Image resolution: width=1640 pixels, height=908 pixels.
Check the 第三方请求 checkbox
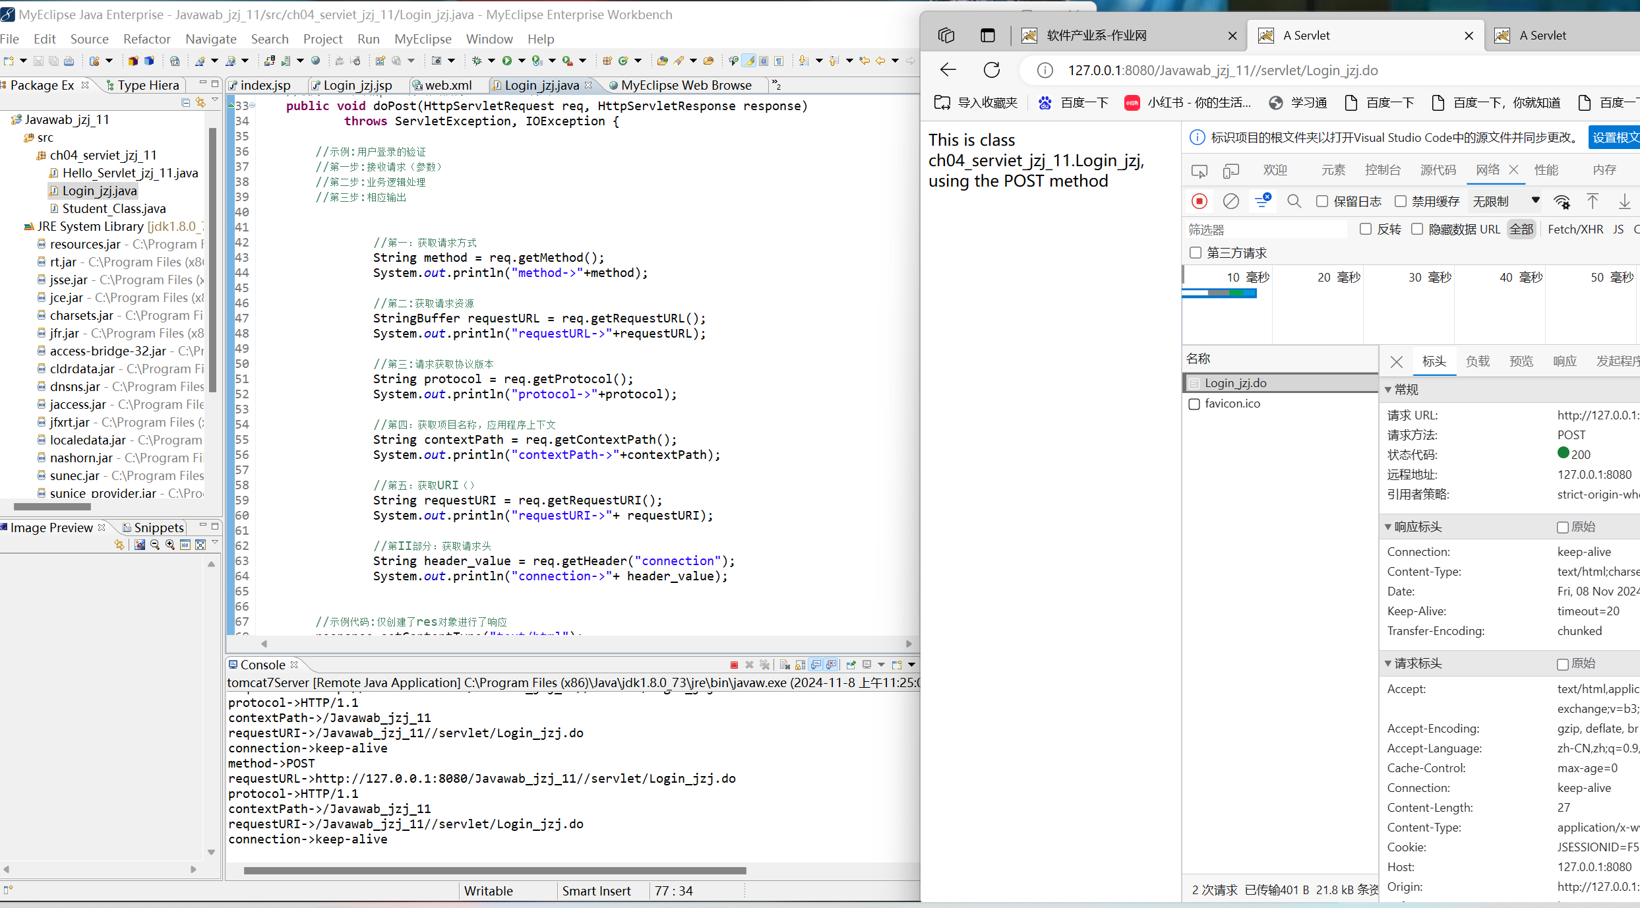pos(1196,253)
